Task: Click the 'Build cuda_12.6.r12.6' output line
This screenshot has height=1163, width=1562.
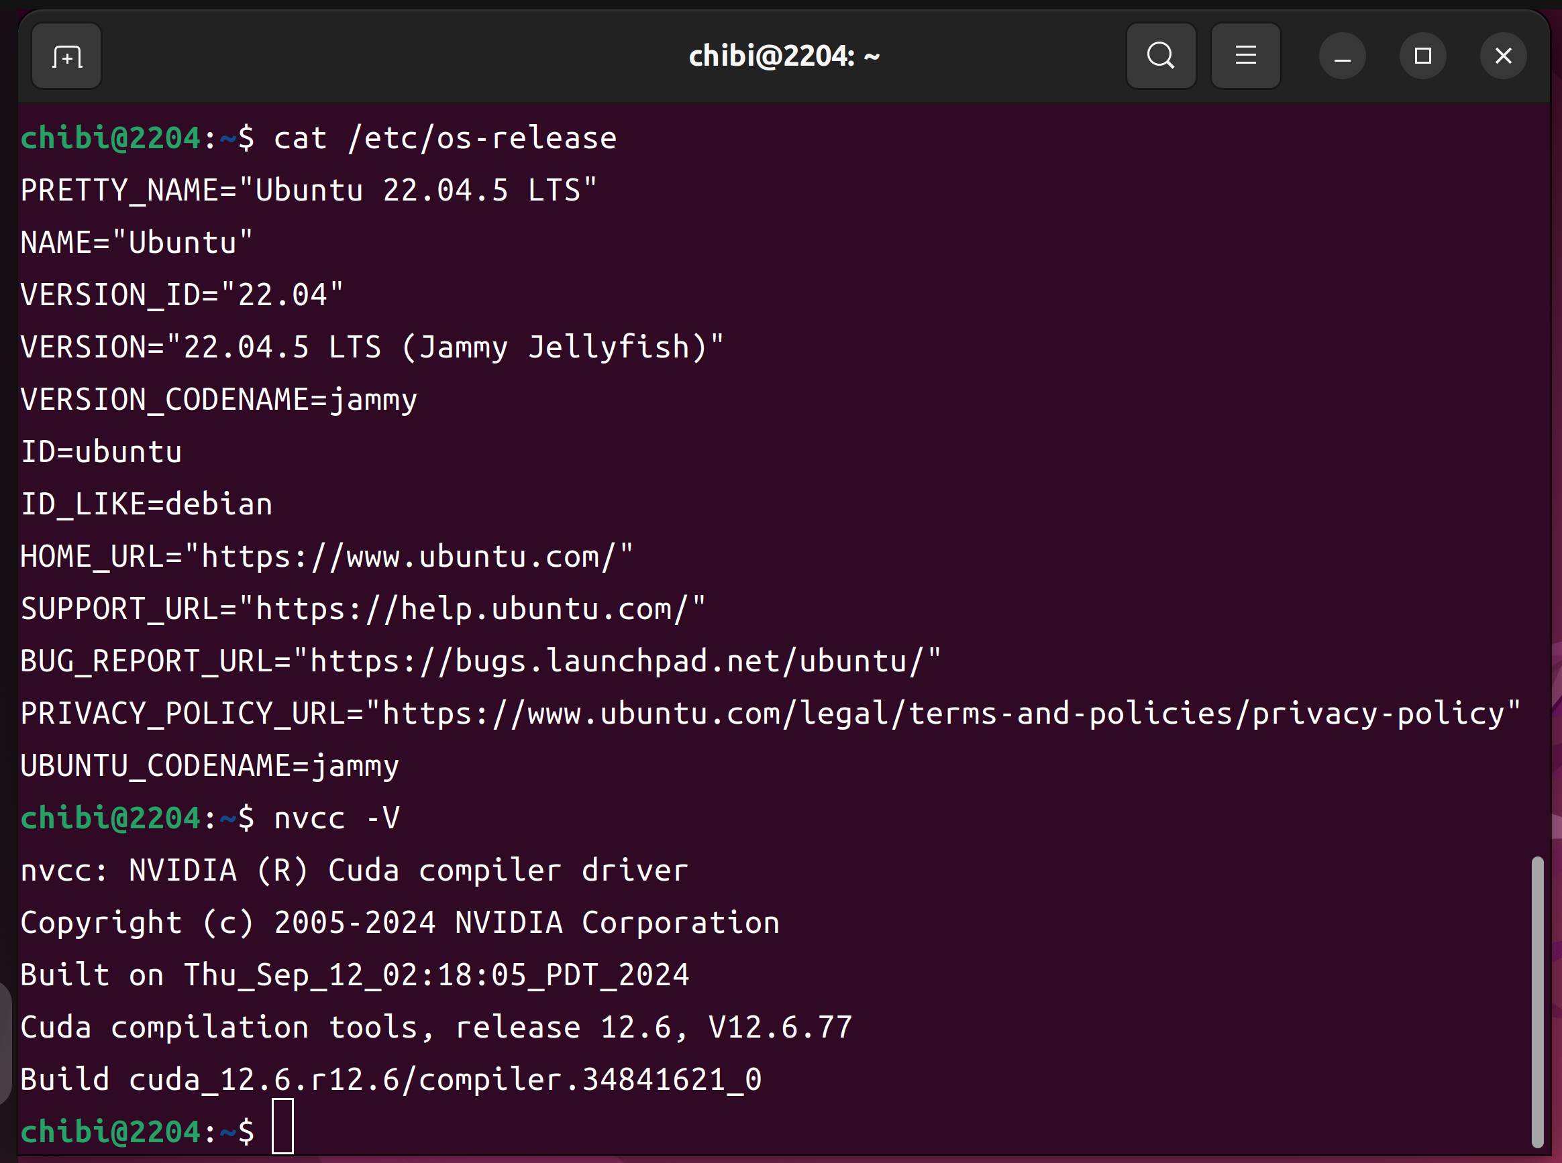Action: click(x=391, y=1079)
